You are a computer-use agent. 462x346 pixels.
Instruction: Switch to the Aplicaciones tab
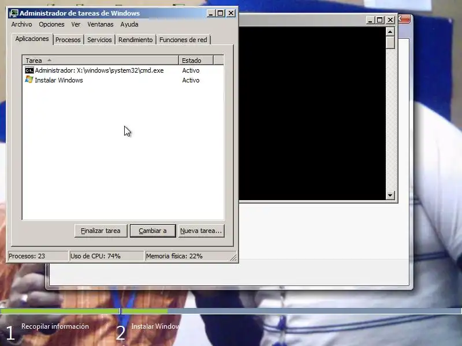tap(32, 39)
